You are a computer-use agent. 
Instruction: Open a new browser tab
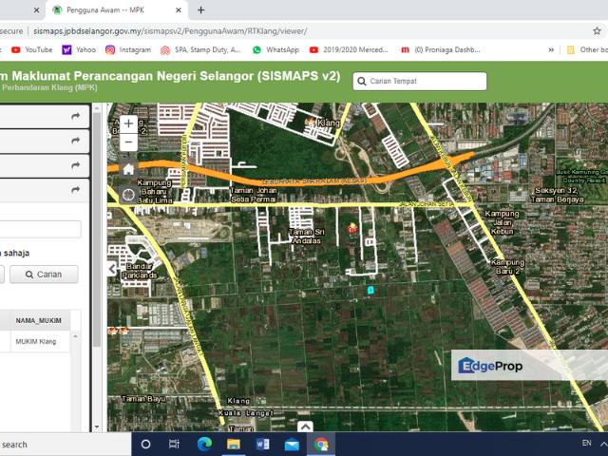coord(200,10)
